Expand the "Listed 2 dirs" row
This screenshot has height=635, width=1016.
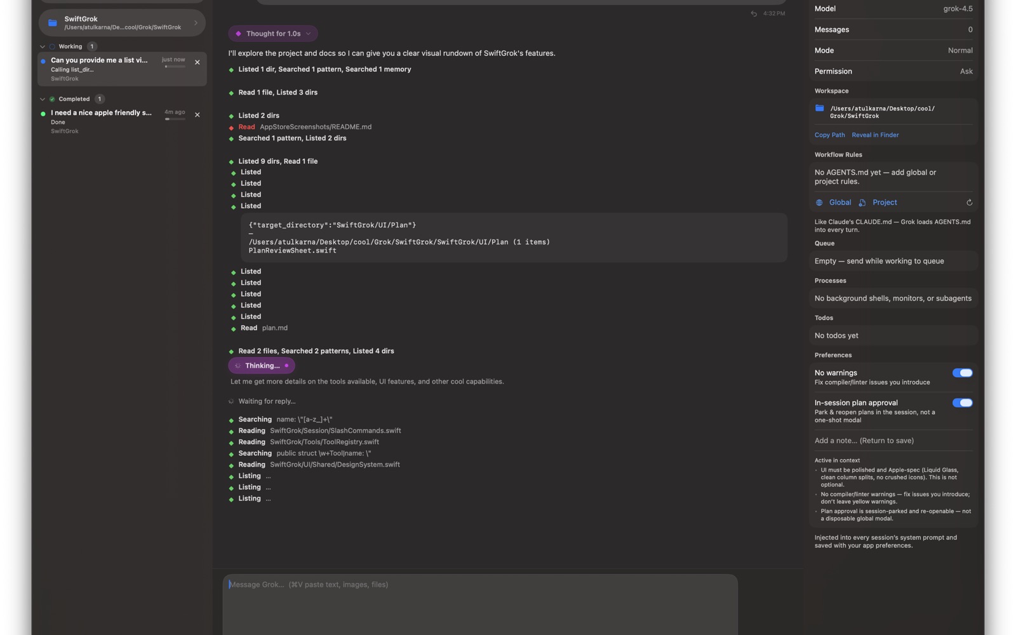(x=258, y=116)
